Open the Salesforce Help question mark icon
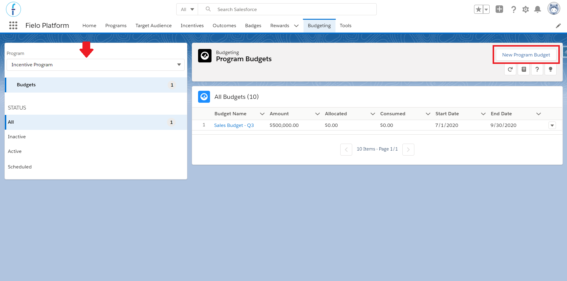Image resolution: width=567 pixels, height=281 pixels. coord(514,10)
